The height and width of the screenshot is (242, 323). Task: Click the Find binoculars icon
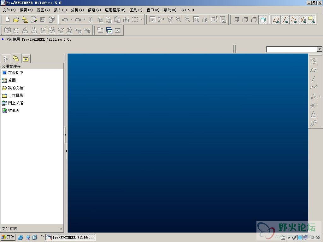126,20
